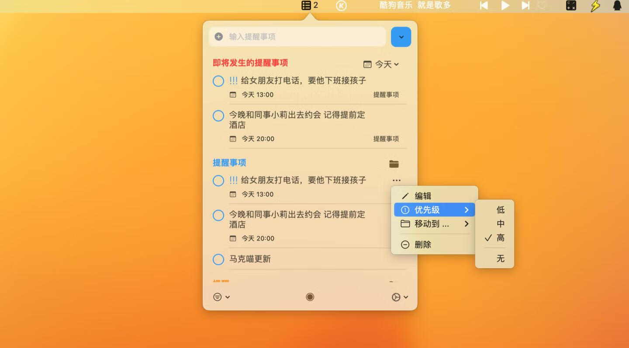Screen dimensions: 629x348
Task: Select the pencil edit icon in the context menu
Action: 405,196
